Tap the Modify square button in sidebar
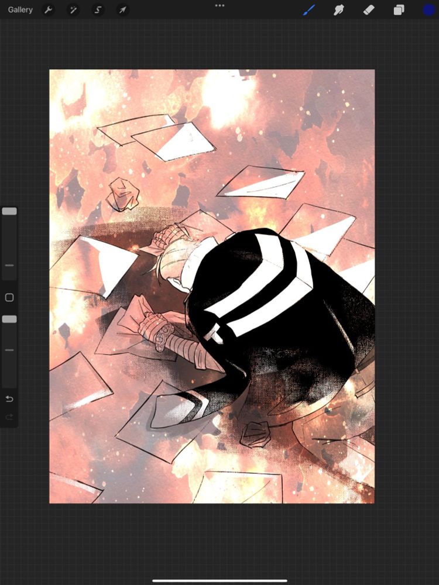 [9, 297]
